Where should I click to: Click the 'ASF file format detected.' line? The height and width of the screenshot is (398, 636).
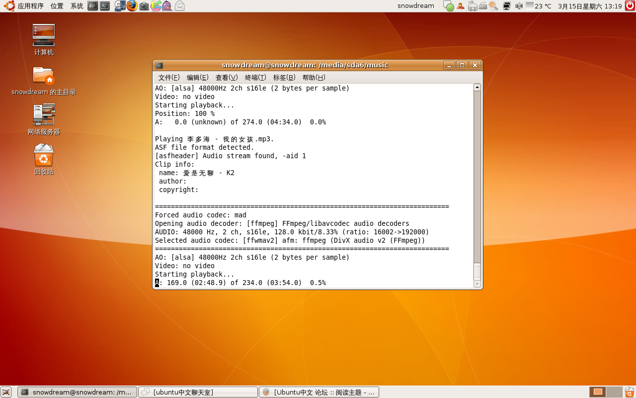[205, 147]
